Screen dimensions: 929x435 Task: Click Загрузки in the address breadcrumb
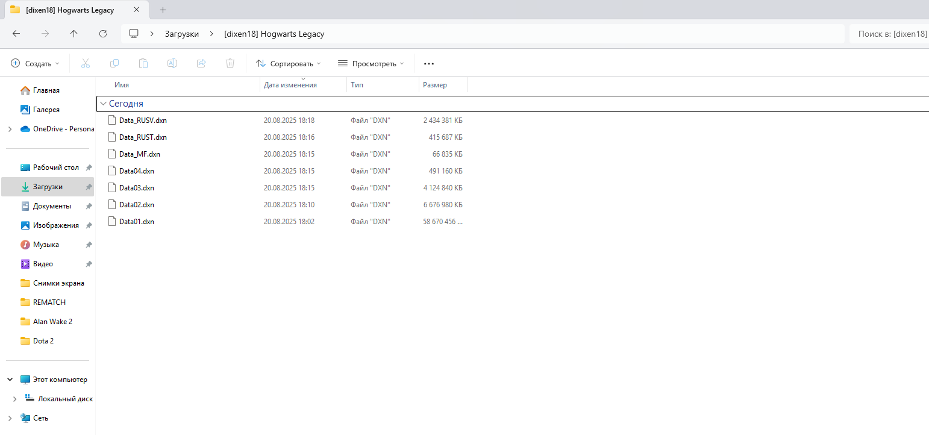182,34
